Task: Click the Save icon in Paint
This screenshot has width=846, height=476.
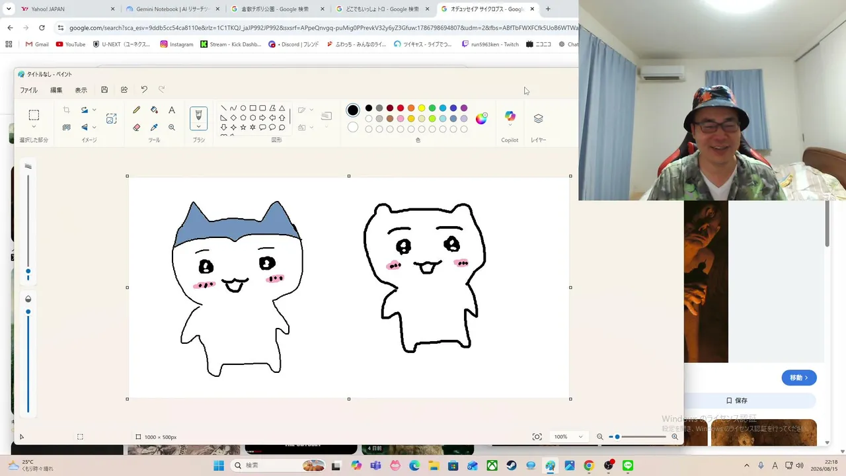Action: click(104, 90)
